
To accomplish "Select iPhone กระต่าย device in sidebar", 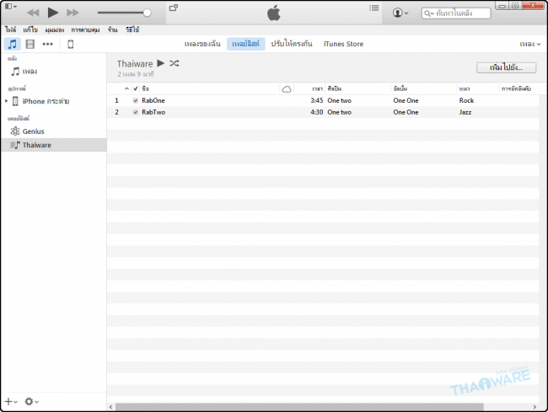I will tap(46, 101).
